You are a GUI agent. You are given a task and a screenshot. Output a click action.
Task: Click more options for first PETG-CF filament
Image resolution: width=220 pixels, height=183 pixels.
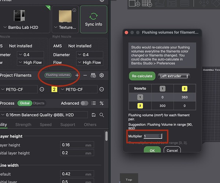click(x=42, y=89)
